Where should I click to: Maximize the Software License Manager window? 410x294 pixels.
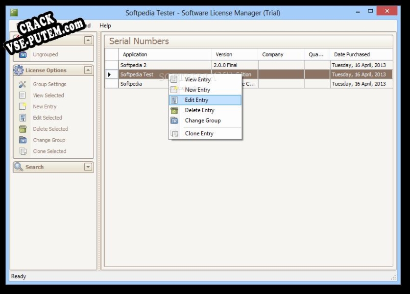click(370, 11)
